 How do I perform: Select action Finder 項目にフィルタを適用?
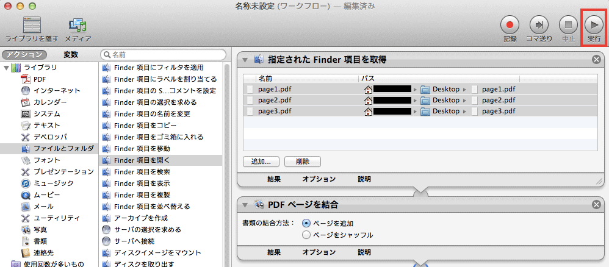coord(161,68)
